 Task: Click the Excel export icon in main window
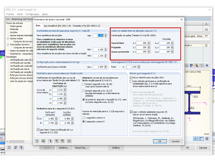tap(197, 66)
